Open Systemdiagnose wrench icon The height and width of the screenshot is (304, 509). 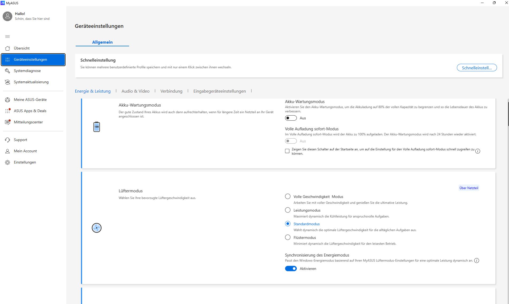[7, 71]
